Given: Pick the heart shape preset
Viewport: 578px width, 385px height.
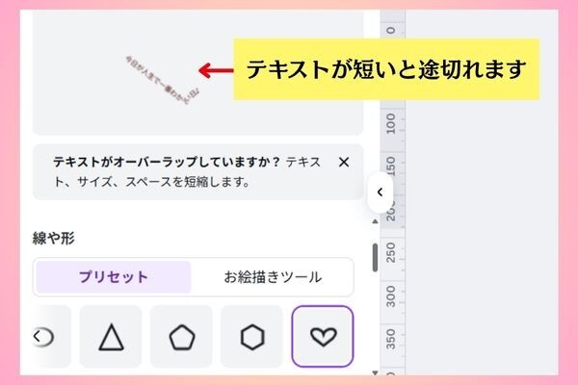Looking at the screenshot, I should pos(323,336).
